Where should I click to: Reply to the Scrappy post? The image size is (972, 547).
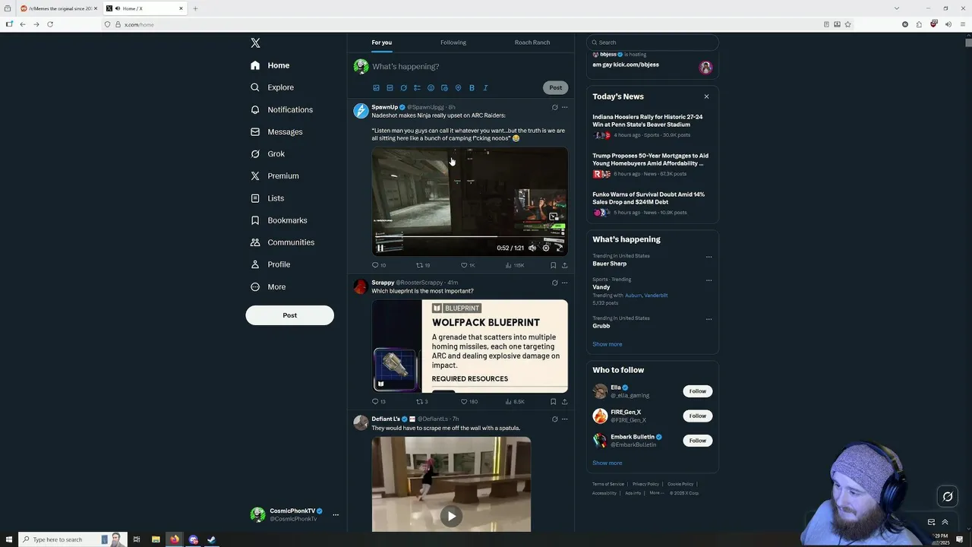(x=378, y=401)
